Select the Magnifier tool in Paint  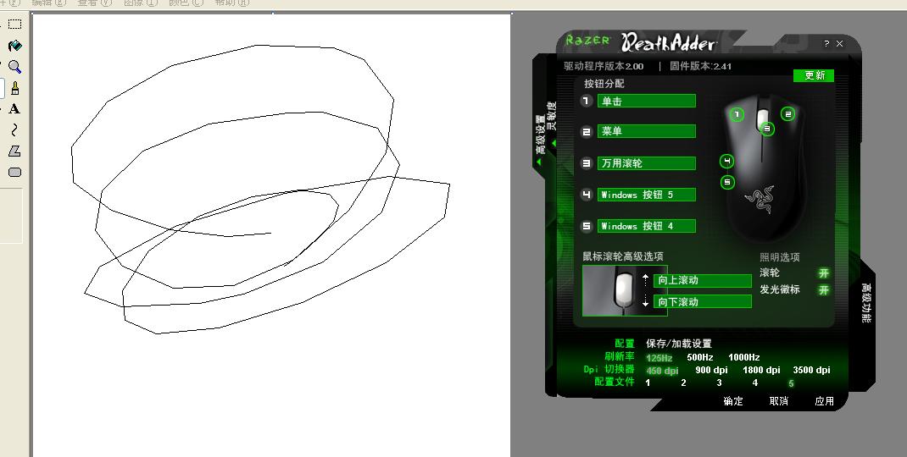[x=14, y=67]
